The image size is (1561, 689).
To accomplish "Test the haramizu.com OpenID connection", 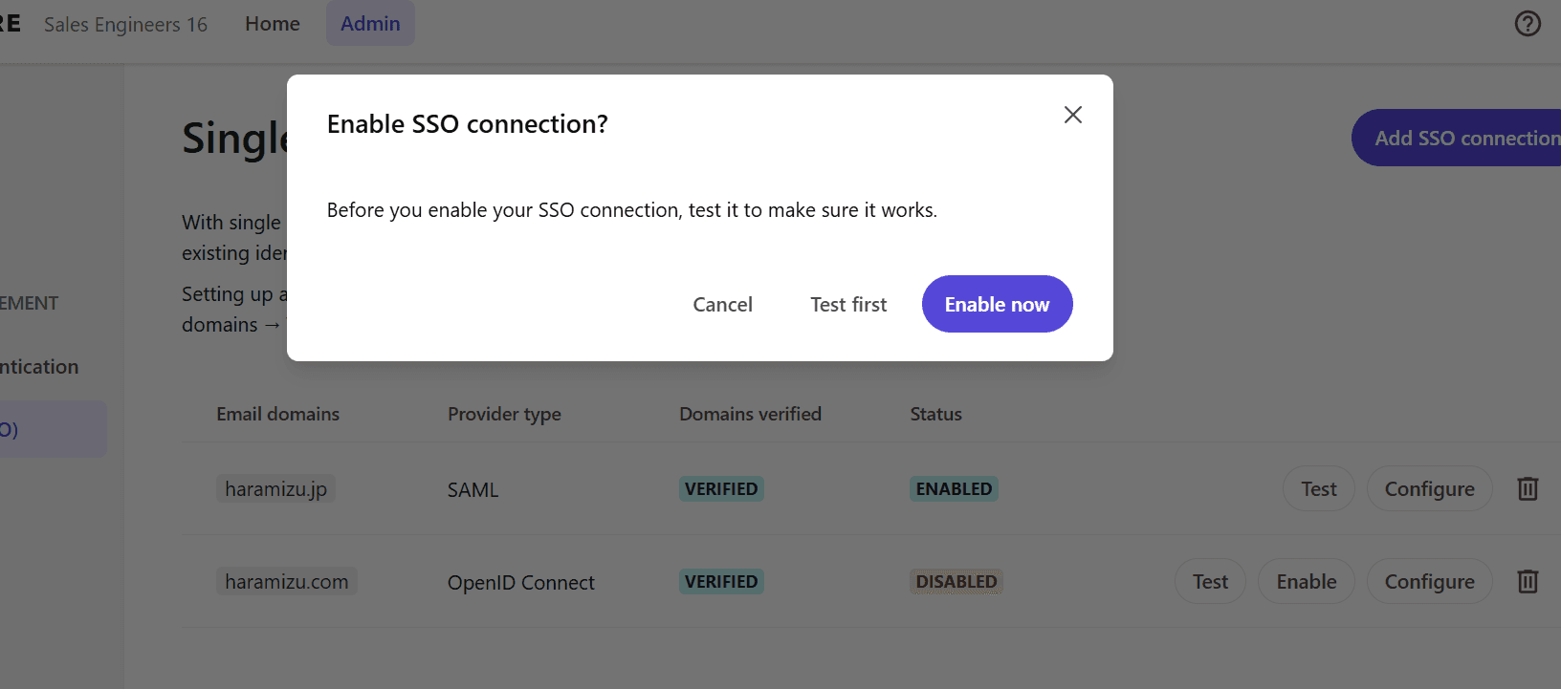I will (x=1210, y=581).
